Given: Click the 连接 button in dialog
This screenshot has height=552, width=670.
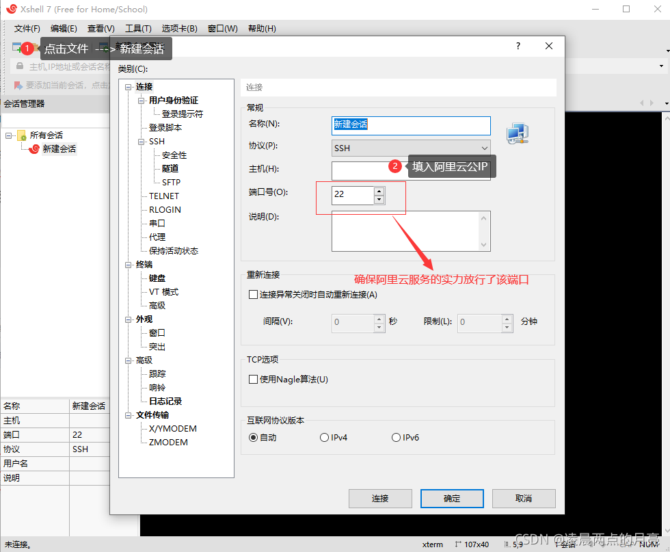Looking at the screenshot, I should pos(380,499).
